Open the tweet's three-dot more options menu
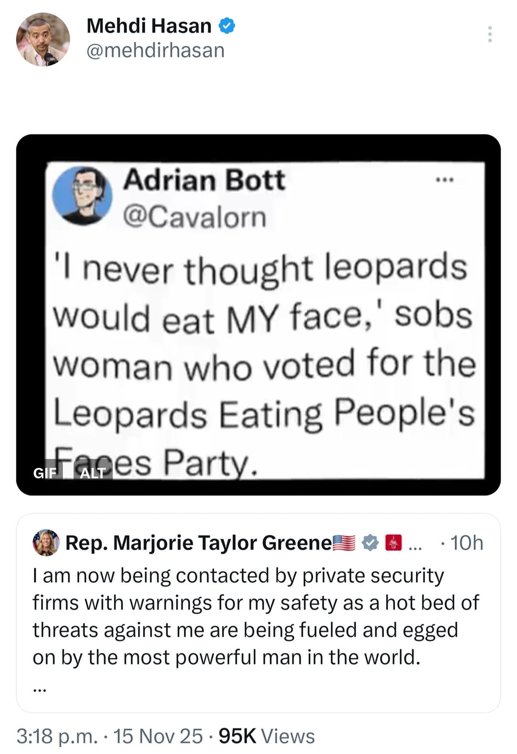The width and height of the screenshot is (517, 754). point(489,34)
